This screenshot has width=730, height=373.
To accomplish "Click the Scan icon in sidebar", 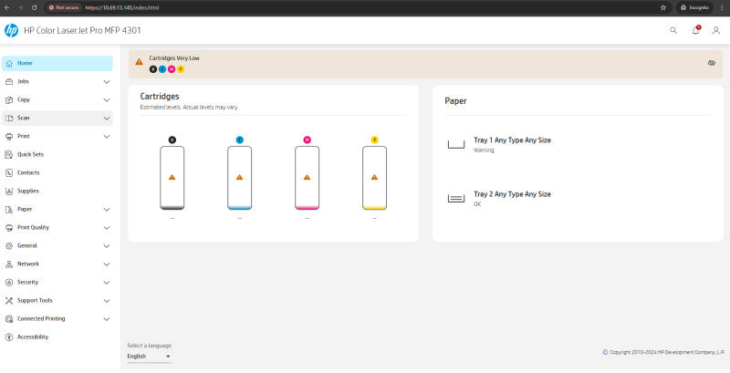I will [9, 119].
